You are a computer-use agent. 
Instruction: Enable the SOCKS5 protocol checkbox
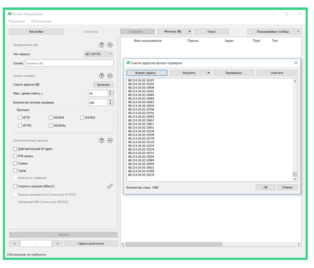82,118
